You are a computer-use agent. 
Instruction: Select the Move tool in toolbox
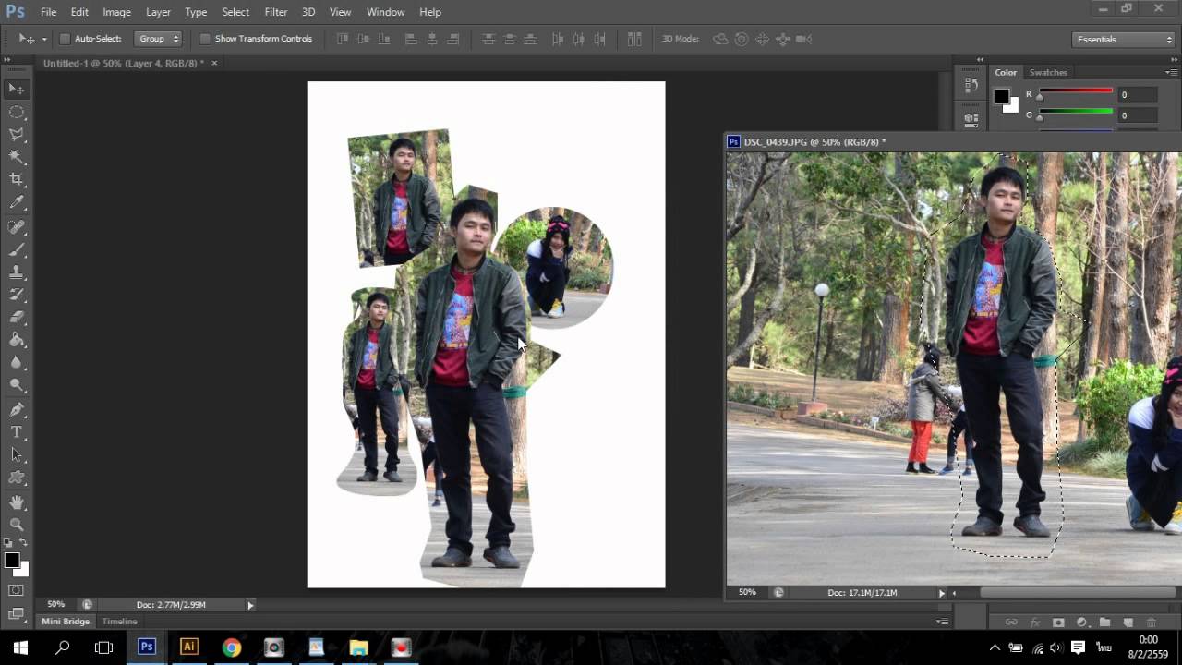tap(17, 89)
